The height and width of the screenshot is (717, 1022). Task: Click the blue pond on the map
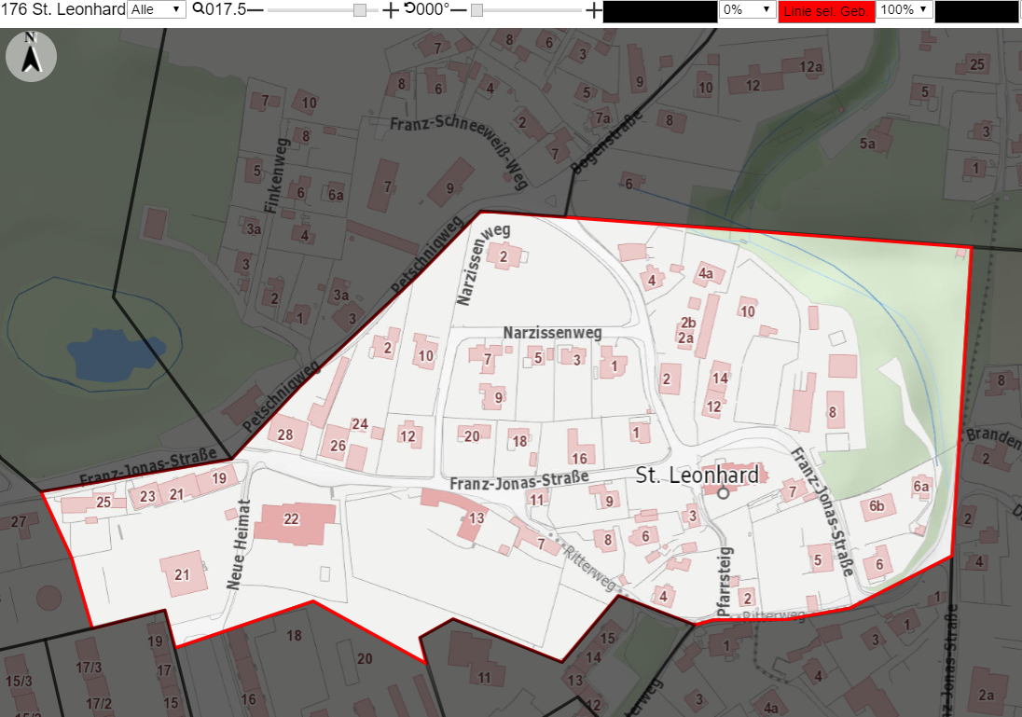115,355
